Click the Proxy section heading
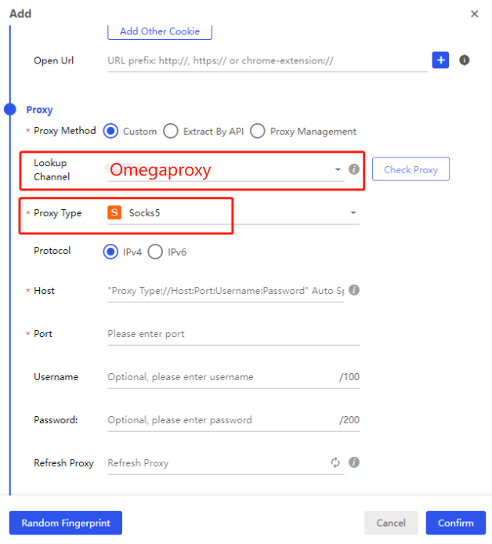This screenshot has height=544, width=492. click(x=39, y=110)
